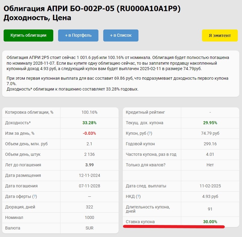The width and height of the screenshot is (242, 237).
Task: Select the summary paragraph starting Облигация АПРИ 2Р5 стоит
Action: pyautogui.click(x=118, y=63)
